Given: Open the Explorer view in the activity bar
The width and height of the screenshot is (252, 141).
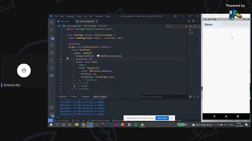Looking at the screenshot, I should pos(52,22).
